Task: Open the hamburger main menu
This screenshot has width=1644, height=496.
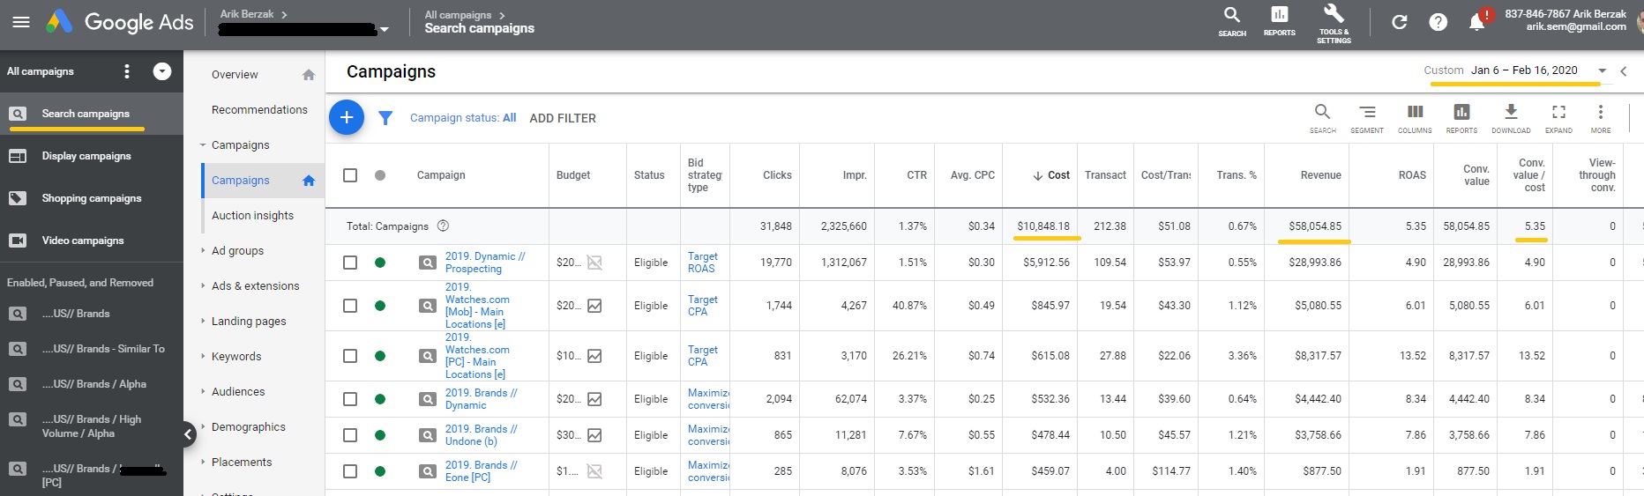Action: [21, 22]
